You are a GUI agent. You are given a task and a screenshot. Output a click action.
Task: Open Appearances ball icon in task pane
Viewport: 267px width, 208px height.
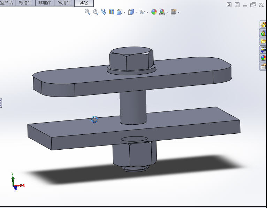pyautogui.click(x=263, y=58)
